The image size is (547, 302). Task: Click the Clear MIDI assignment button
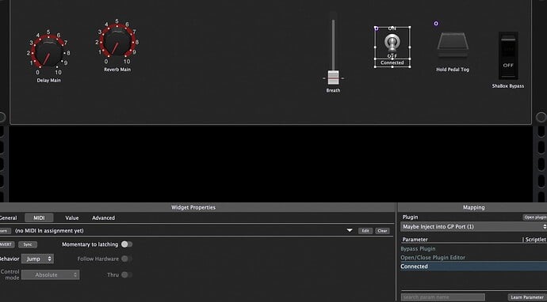tap(382, 231)
